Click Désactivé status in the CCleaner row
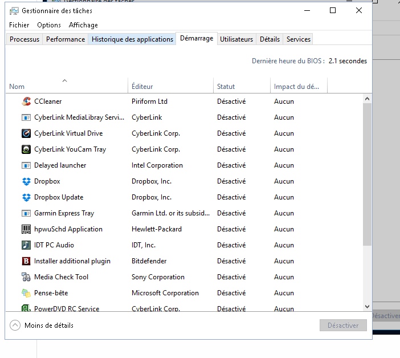 click(231, 101)
